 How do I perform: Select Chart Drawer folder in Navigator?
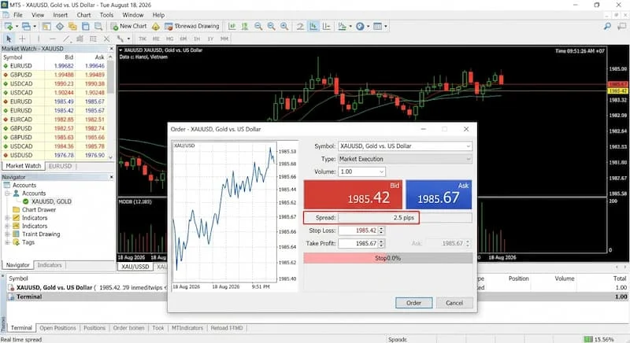tap(35, 210)
